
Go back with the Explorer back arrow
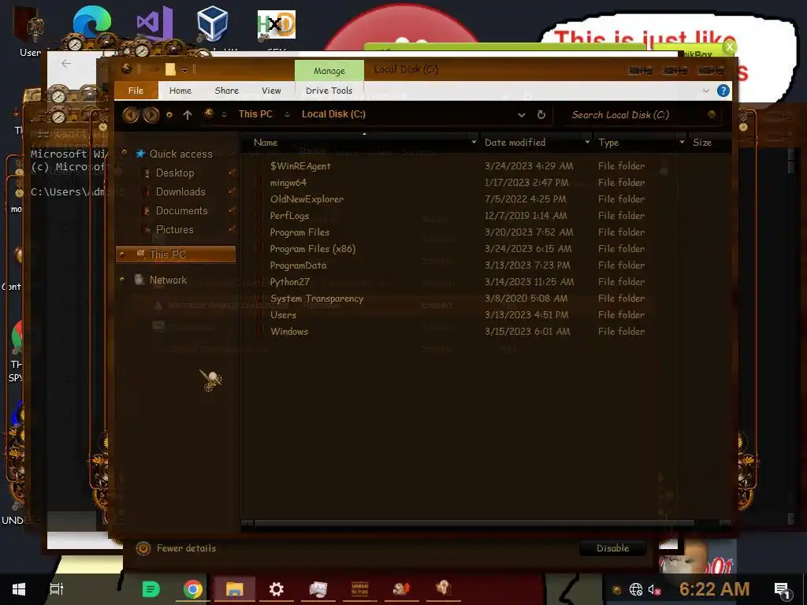(130, 115)
